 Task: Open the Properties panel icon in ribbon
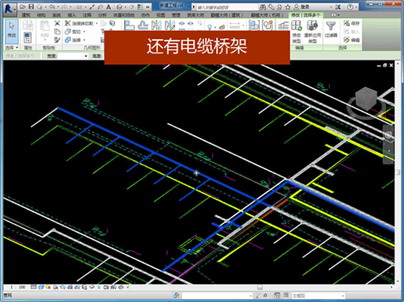coord(28,38)
